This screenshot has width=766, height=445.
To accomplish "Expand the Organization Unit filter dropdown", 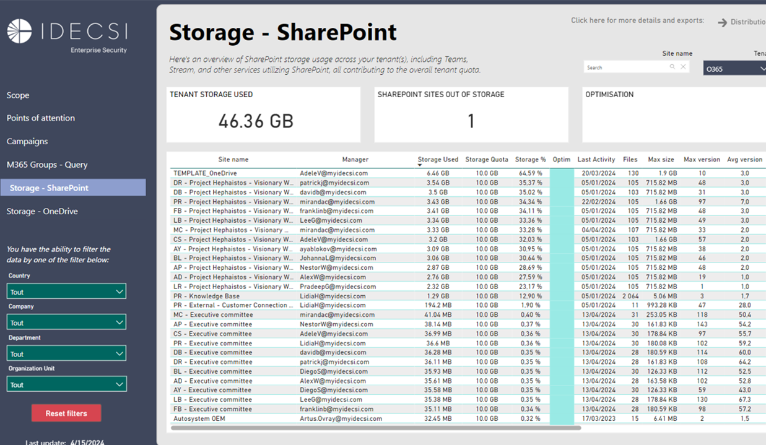I will pos(66,384).
